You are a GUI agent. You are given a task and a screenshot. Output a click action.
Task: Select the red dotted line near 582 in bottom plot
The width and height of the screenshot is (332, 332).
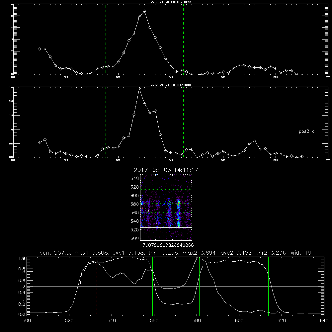point(201,286)
